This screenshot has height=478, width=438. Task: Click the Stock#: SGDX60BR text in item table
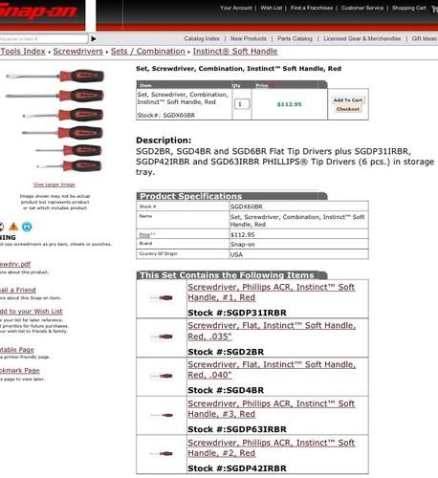click(x=166, y=116)
